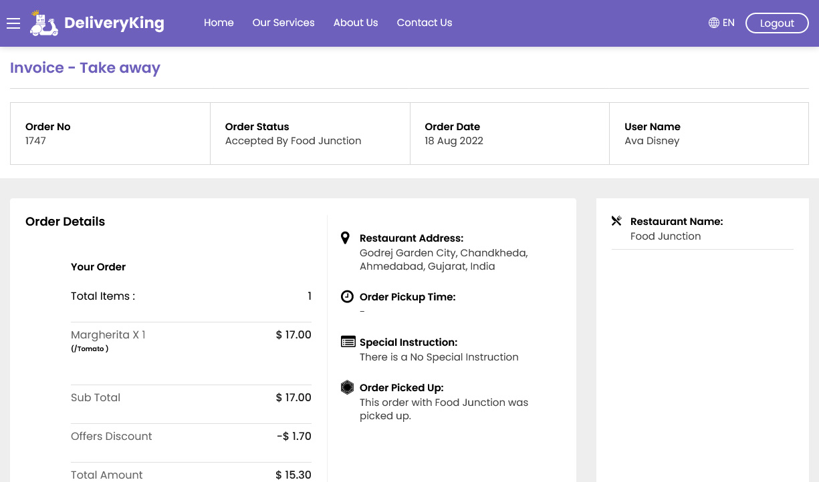
Task: Click the Order Status label
Action: tap(257, 127)
